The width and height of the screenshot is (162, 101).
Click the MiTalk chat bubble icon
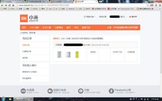point(81,91)
